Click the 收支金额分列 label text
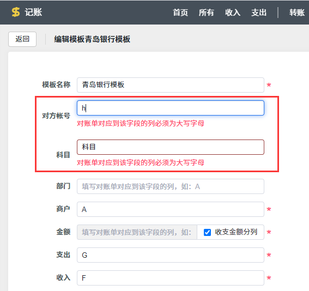Image resolution: width=309 pixels, height=291 pixels. coord(236,232)
